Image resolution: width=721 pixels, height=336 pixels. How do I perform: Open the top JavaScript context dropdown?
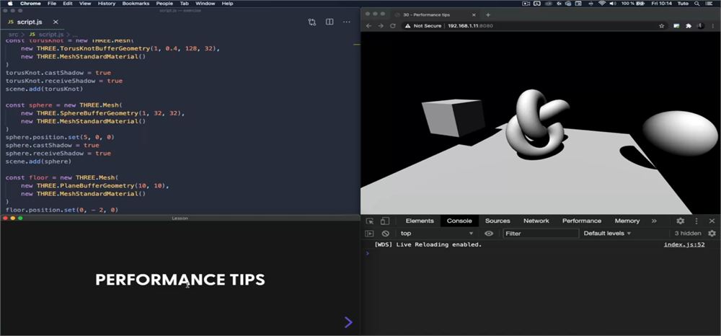click(x=437, y=234)
